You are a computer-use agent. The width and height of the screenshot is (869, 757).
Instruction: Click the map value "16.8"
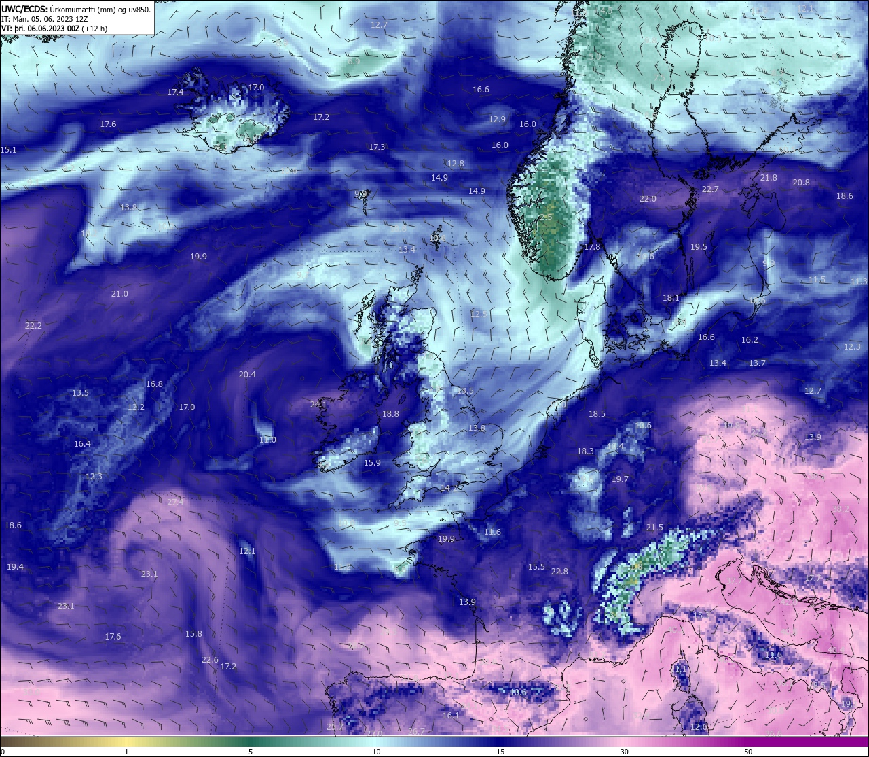click(x=154, y=384)
